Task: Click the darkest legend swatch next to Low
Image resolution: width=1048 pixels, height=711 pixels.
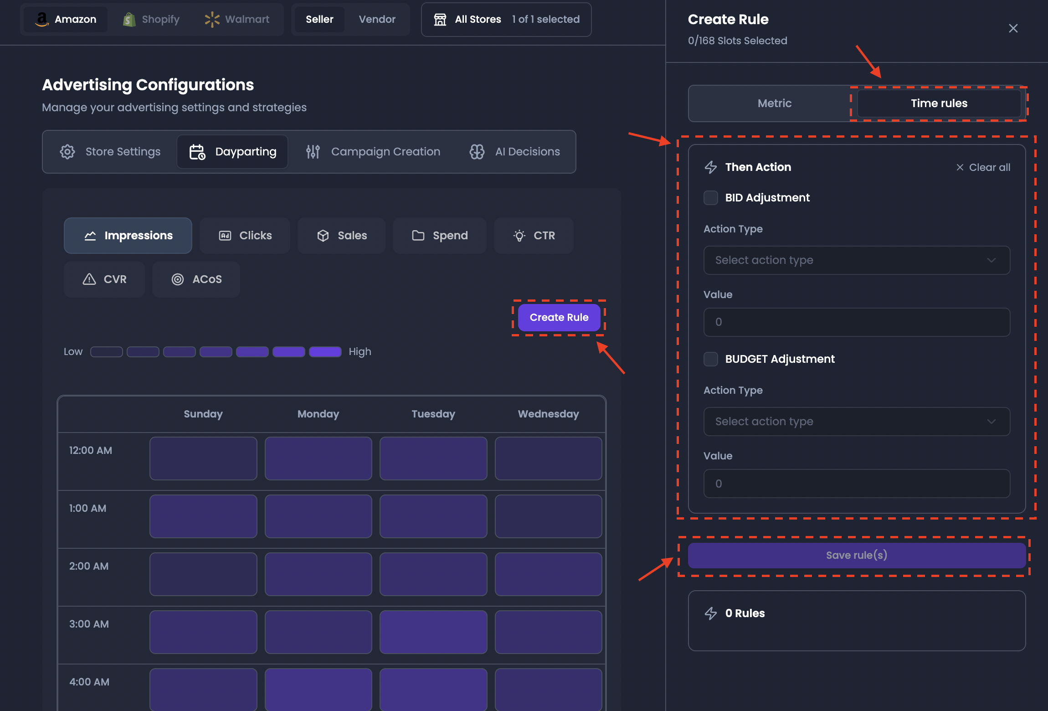Action: point(107,352)
